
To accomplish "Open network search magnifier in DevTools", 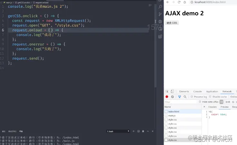I will click(x=185, y=97).
